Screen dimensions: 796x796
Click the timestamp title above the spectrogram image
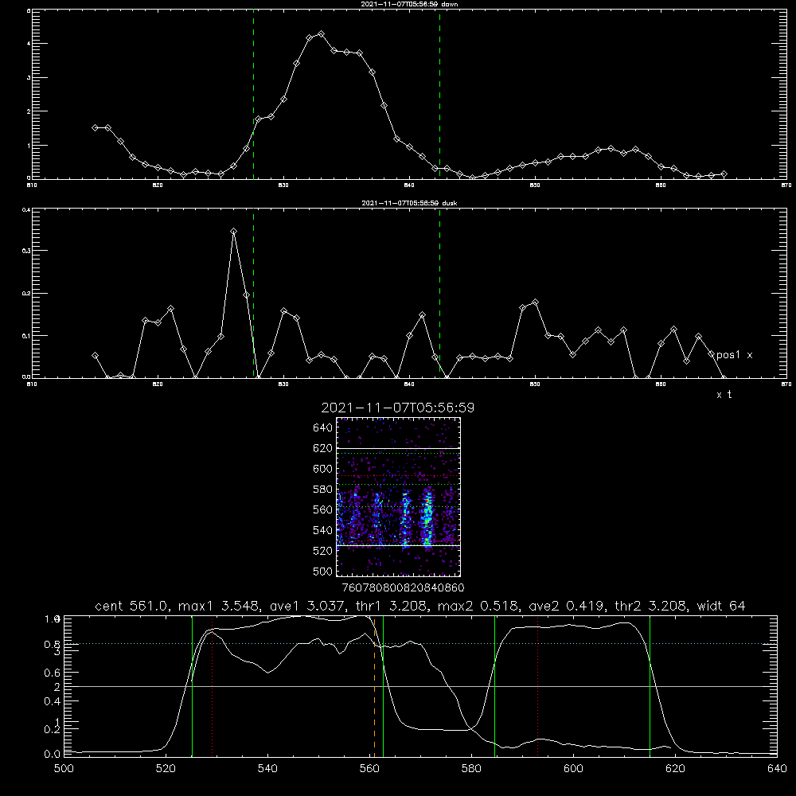pos(397,408)
